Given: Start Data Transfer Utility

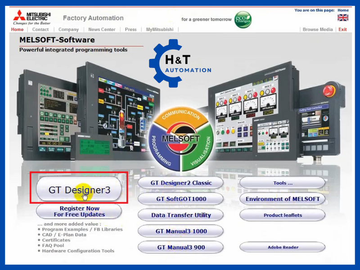Looking at the screenshot, I should [x=180, y=215].
